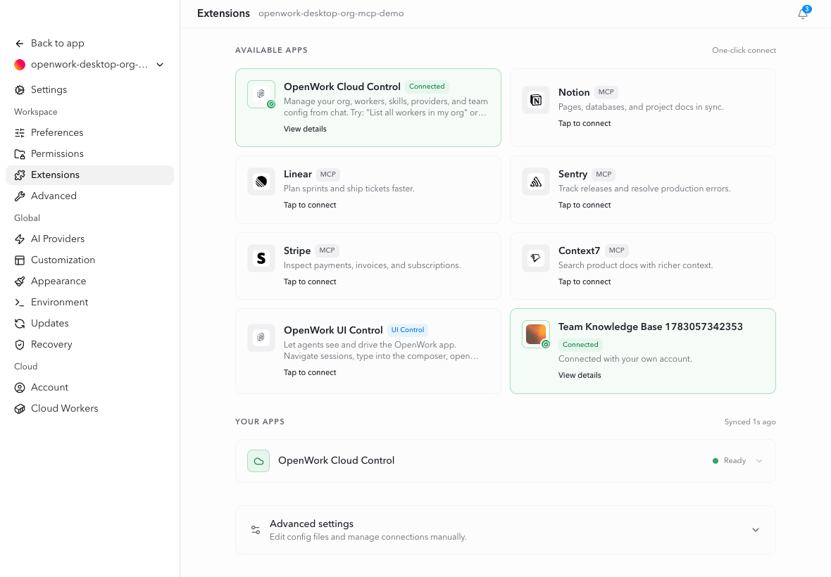
Task: Click the Environment terminal prompt icon
Action: point(20,303)
